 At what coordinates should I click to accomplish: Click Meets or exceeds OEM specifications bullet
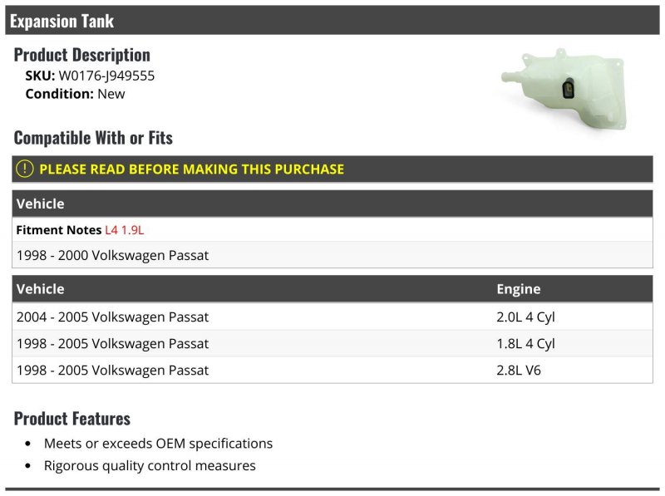158,443
